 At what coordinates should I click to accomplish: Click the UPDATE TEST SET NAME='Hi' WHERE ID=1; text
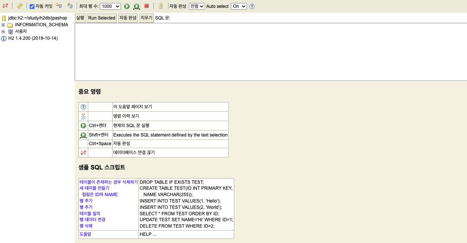coord(186,220)
